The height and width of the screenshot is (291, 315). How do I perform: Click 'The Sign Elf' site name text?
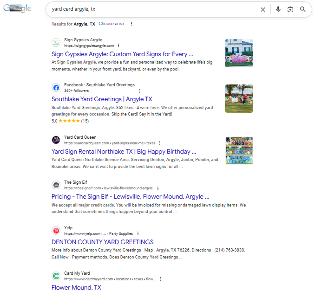pyautogui.click(x=76, y=182)
